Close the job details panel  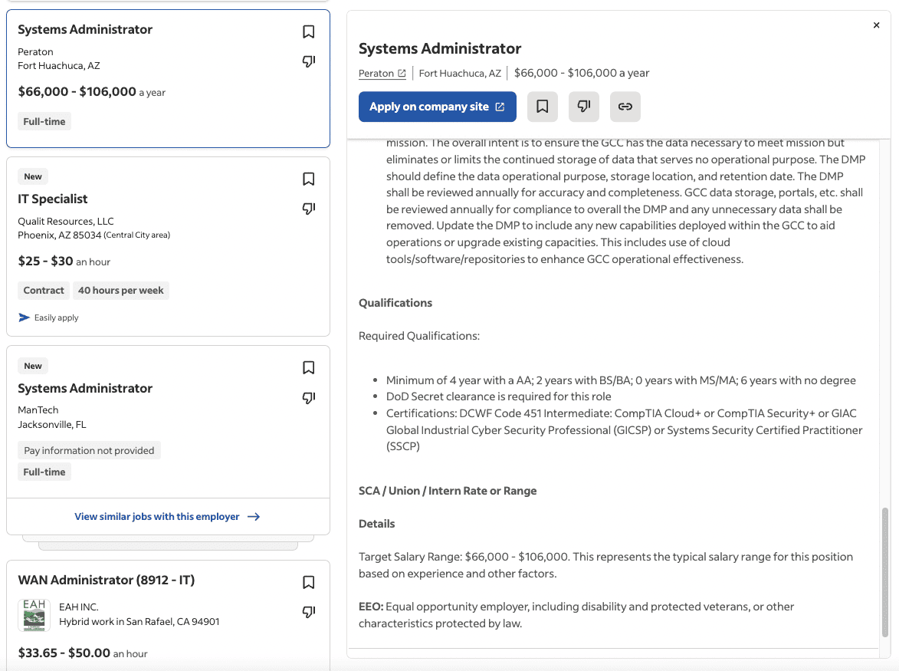(876, 25)
